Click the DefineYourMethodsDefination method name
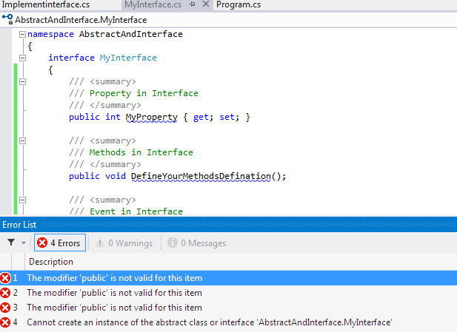Image resolution: width=457 pixels, height=332 pixels. point(201,176)
